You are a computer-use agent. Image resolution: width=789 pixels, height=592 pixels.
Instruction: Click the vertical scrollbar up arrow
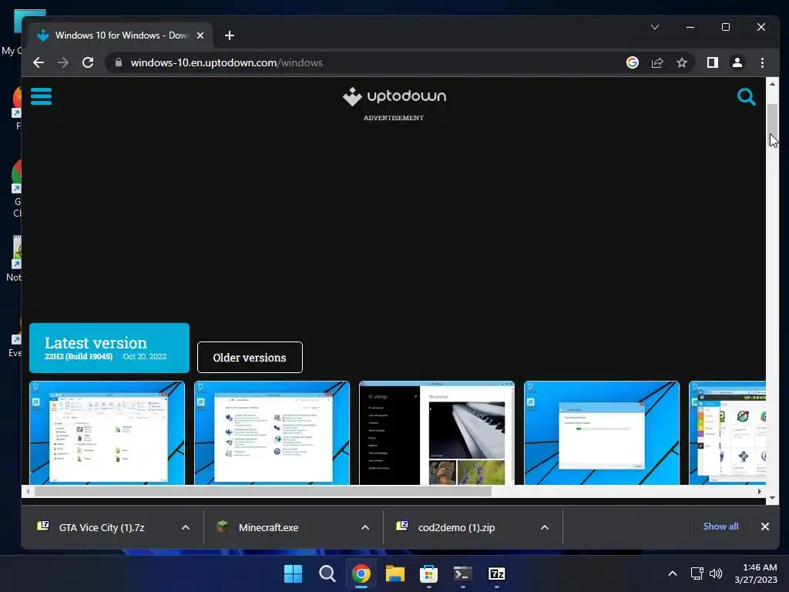click(x=772, y=84)
